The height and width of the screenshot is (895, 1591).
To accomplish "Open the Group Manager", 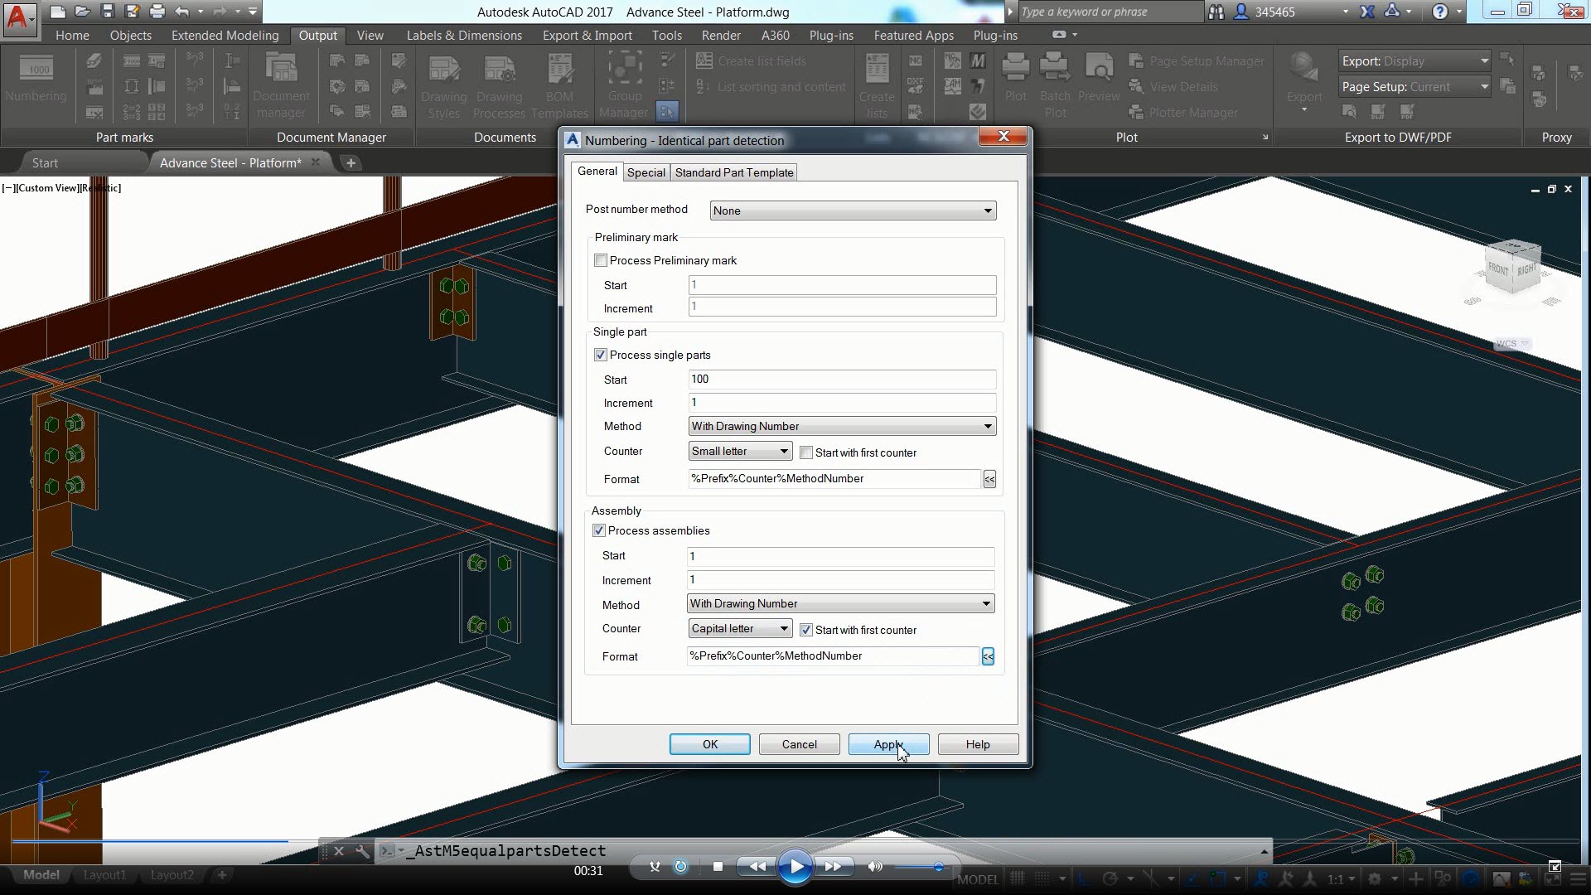I will [x=623, y=83].
